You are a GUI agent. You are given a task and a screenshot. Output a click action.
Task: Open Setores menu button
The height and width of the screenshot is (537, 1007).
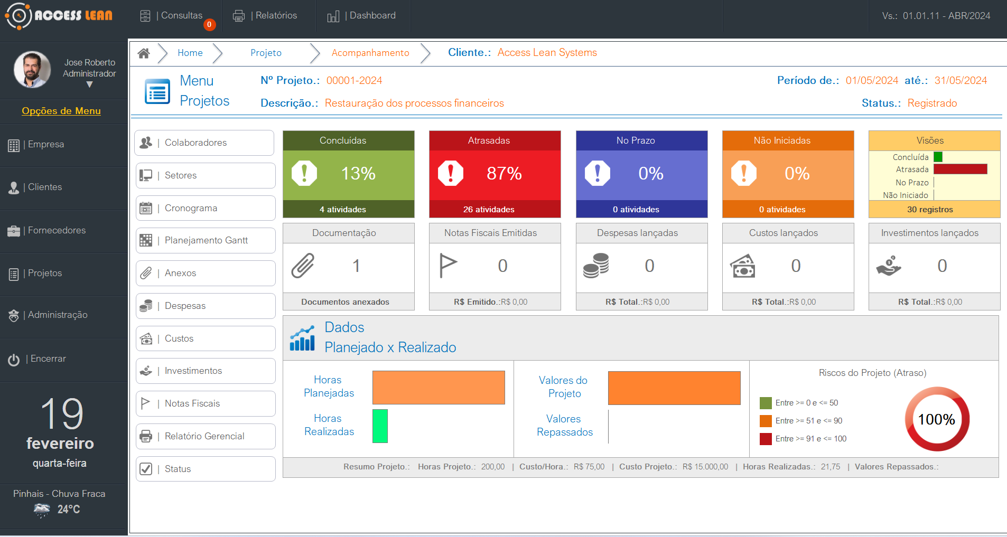pos(206,175)
